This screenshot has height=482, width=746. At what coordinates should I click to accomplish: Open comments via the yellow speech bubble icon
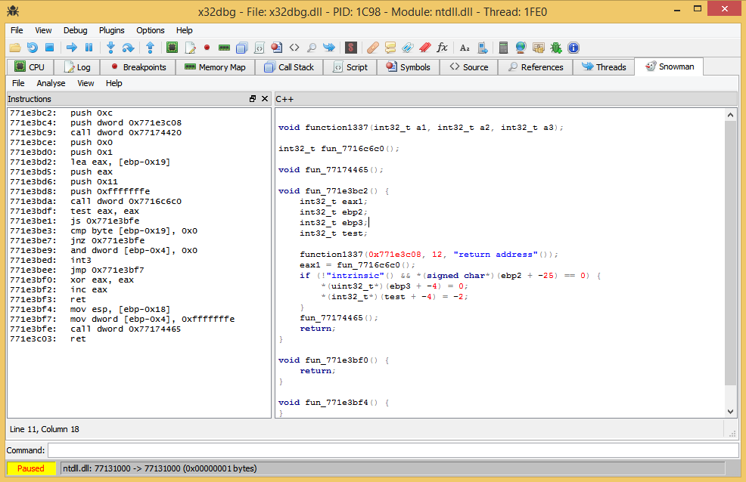(390, 48)
